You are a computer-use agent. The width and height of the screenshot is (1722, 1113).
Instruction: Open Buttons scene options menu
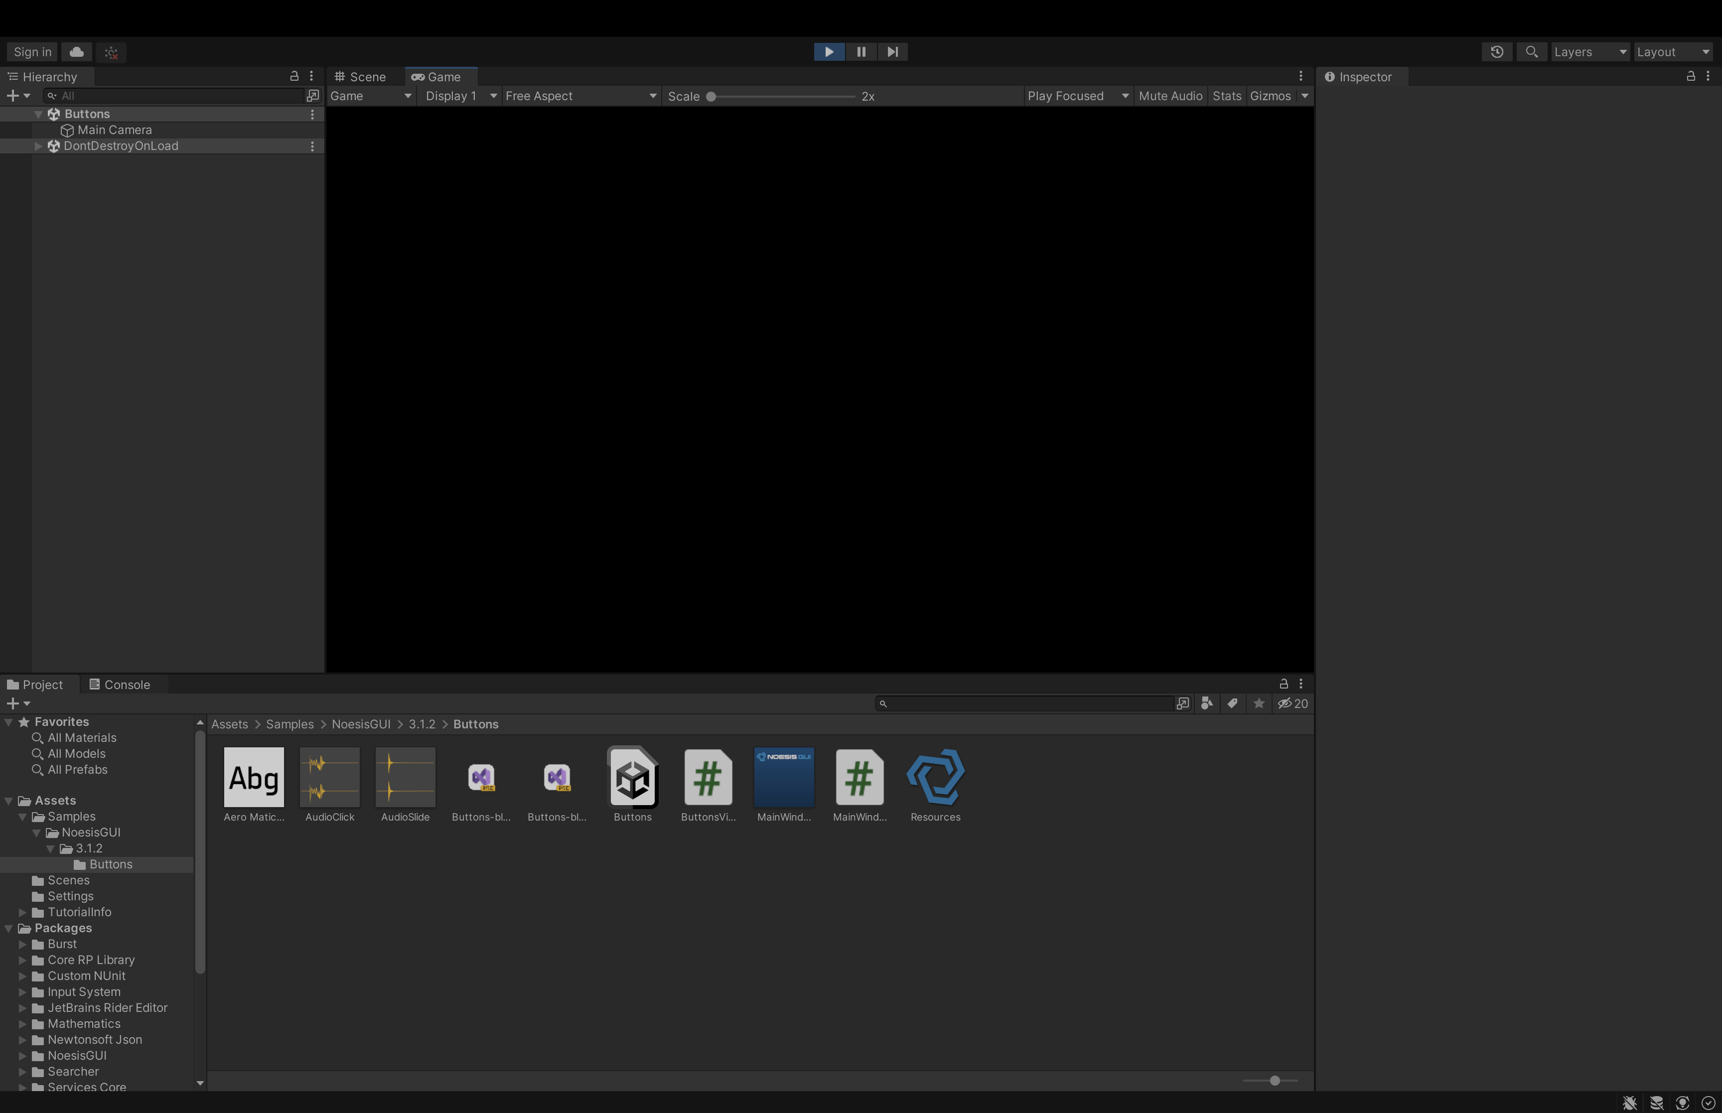tap(312, 114)
